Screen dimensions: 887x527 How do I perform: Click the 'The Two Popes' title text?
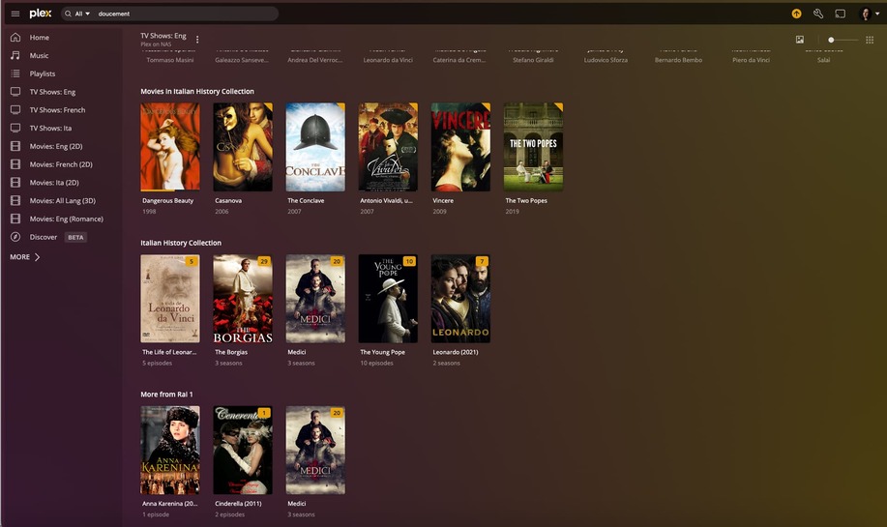tap(526, 201)
